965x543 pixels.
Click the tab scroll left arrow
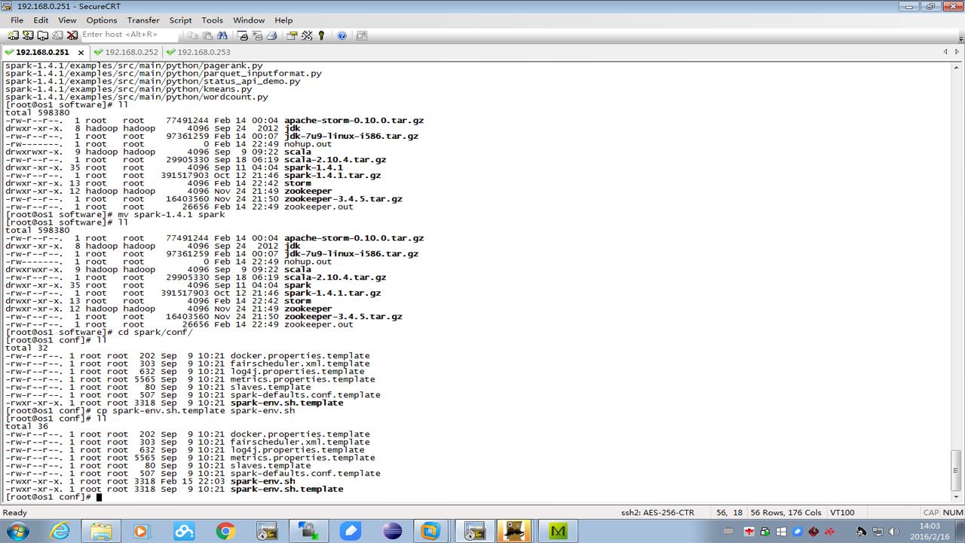pyautogui.click(x=945, y=52)
